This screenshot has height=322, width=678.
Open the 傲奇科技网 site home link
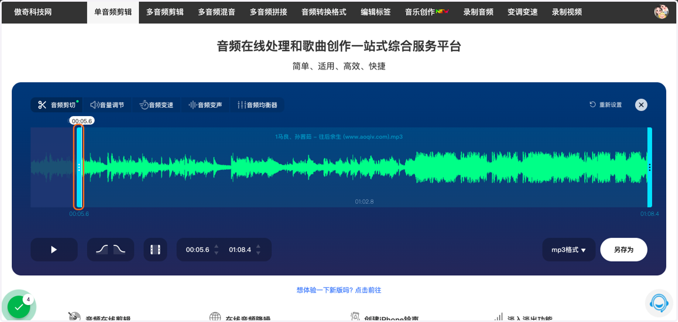[x=33, y=12]
